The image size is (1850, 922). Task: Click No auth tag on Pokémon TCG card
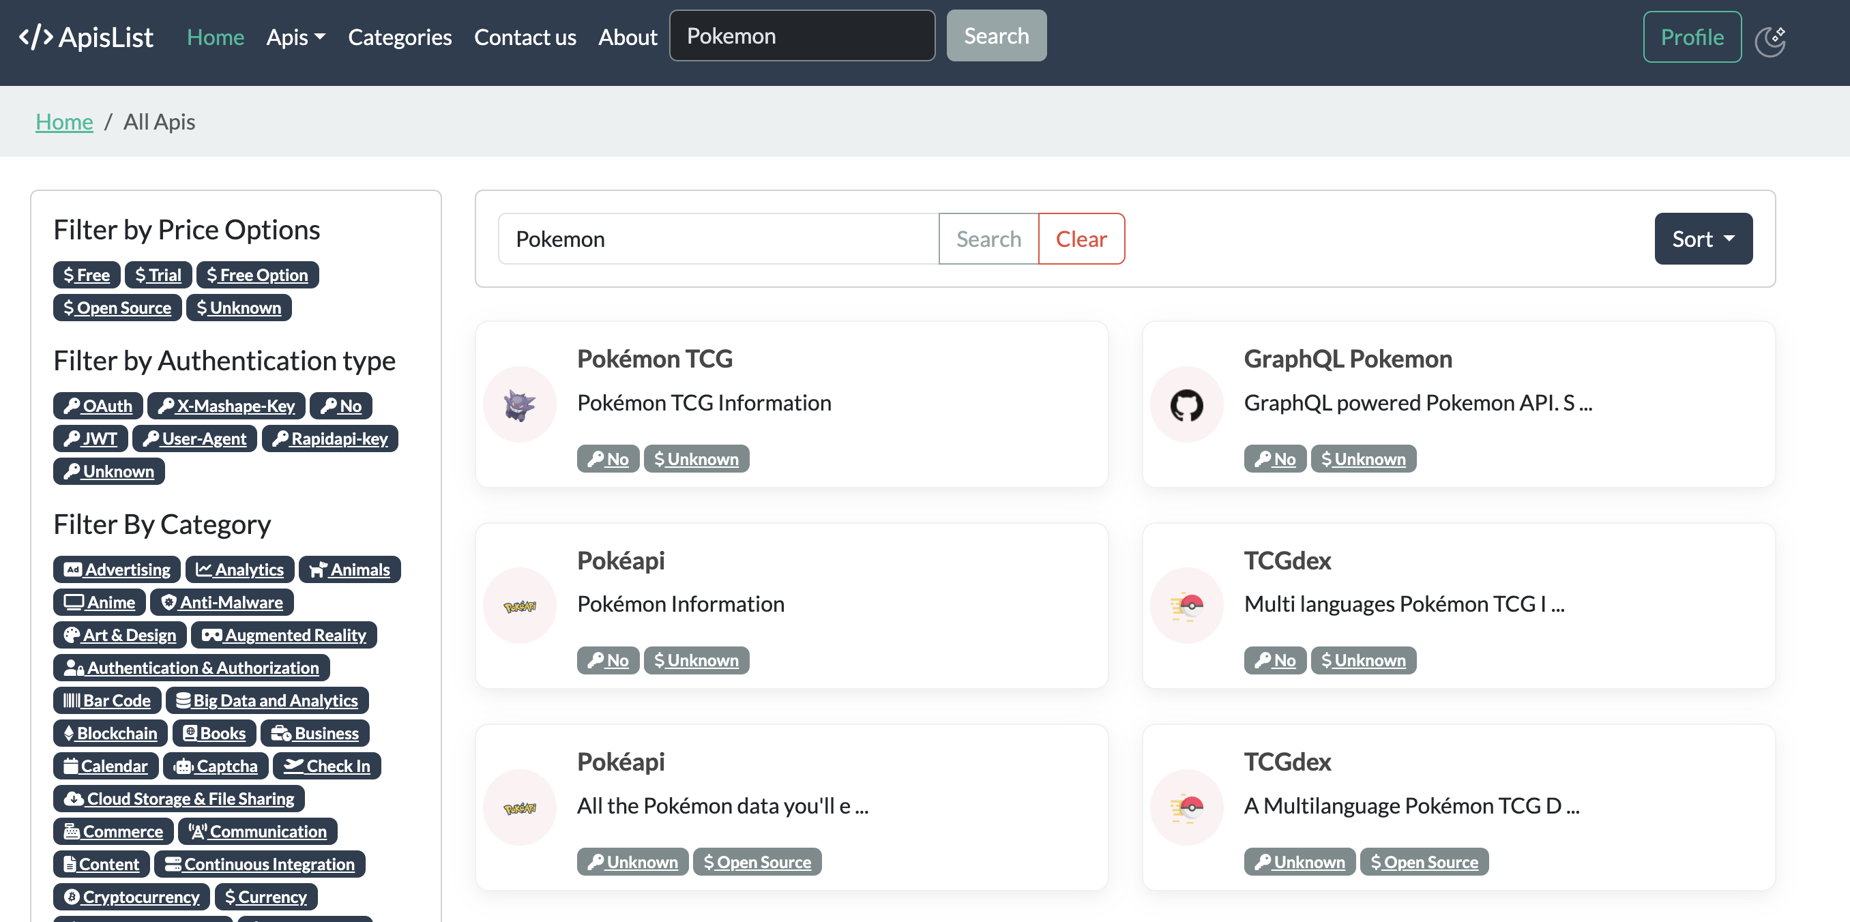tap(608, 458)
